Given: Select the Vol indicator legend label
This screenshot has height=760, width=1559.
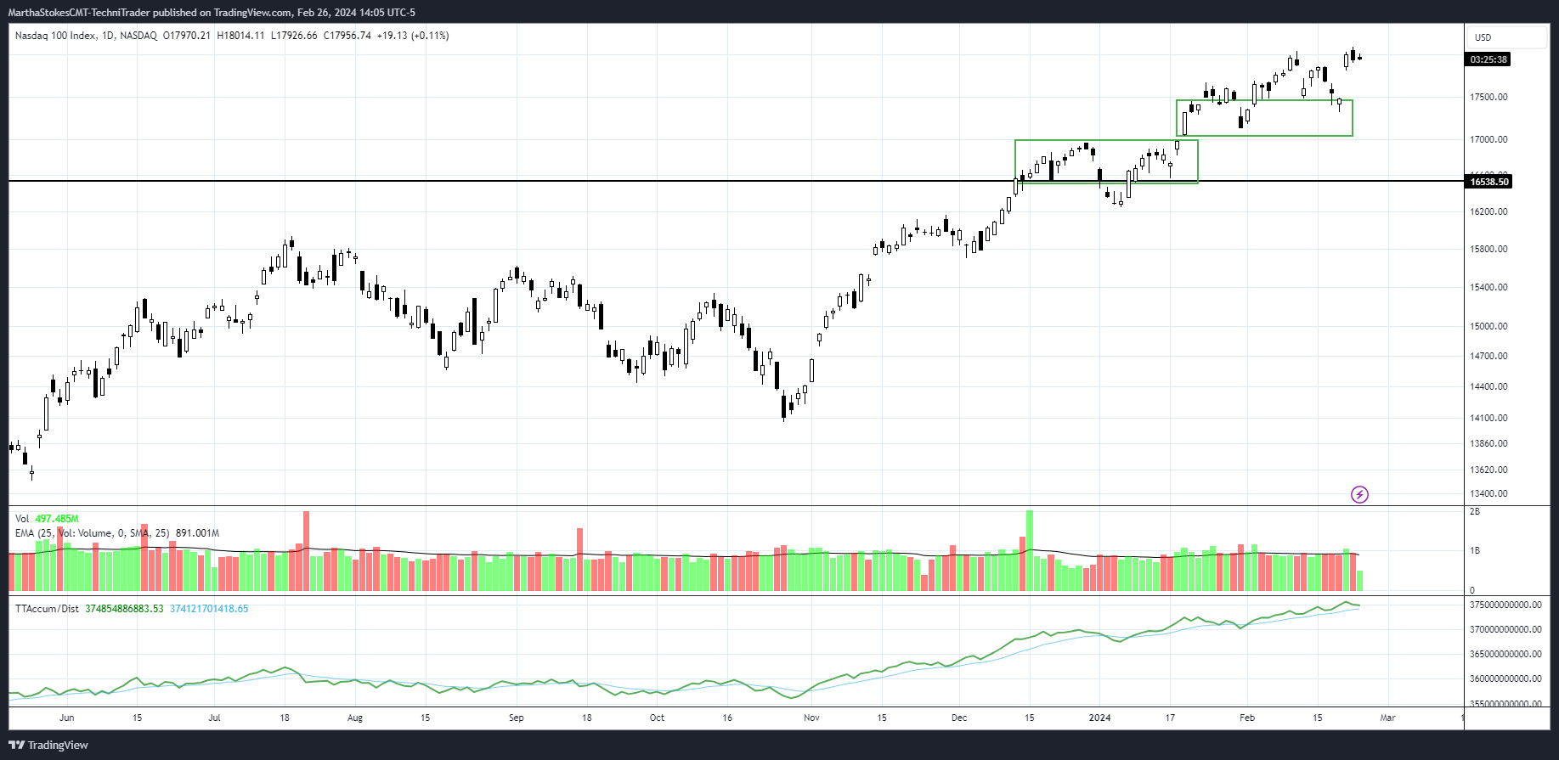Looking at the screenshot, I should pos(22,519).
